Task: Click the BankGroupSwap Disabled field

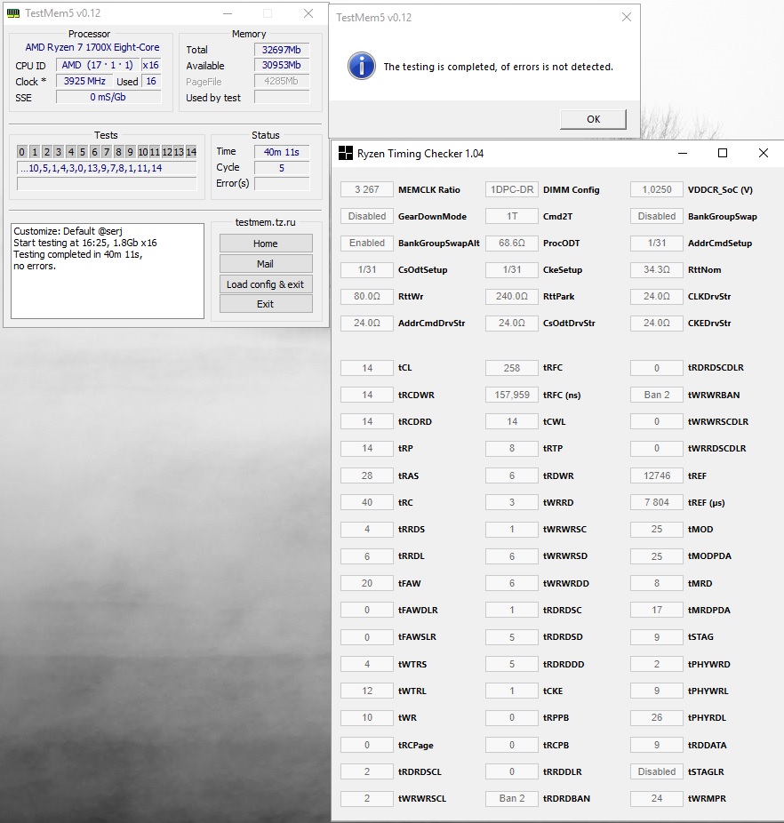Action: pyautogui.click(x=656, y=216)
